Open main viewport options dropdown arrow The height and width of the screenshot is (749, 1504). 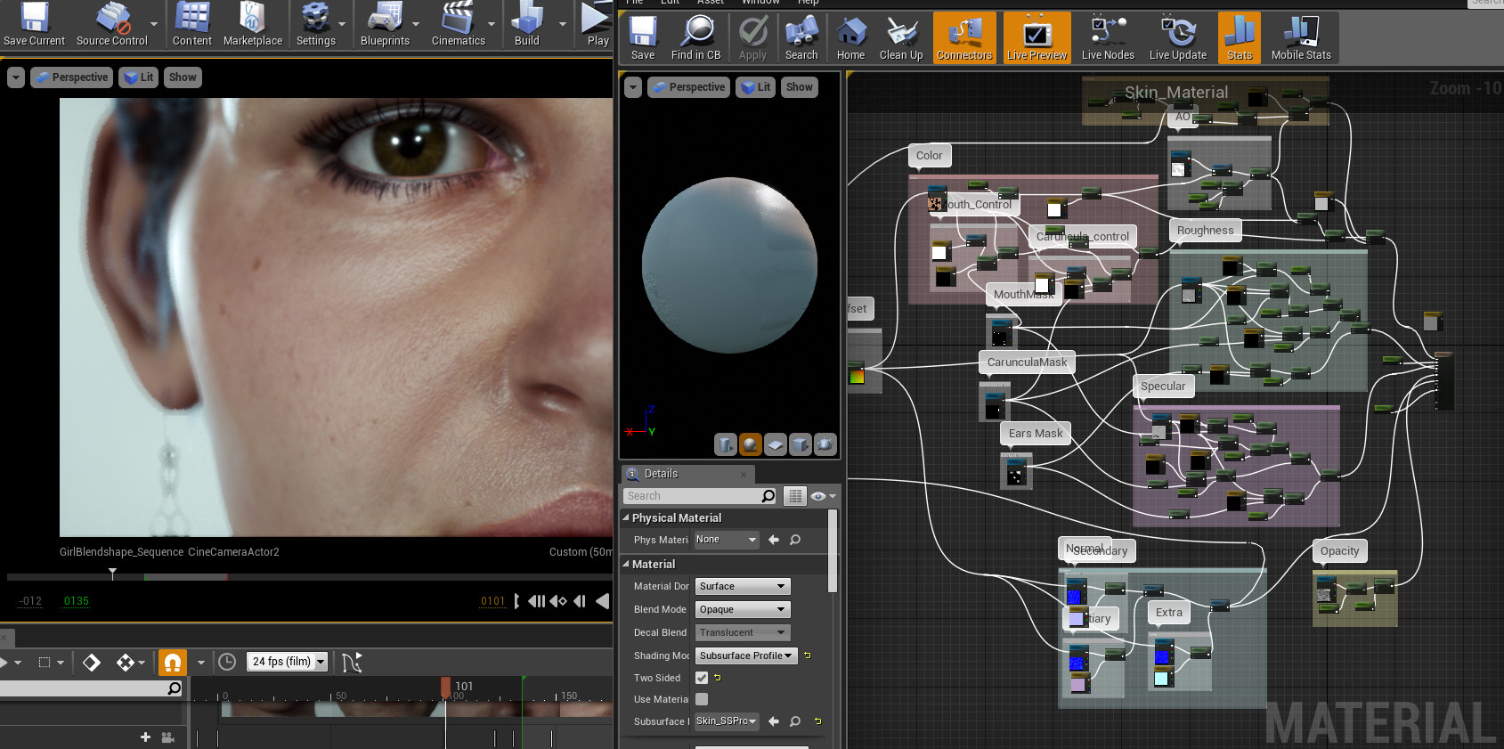(16, 77)
